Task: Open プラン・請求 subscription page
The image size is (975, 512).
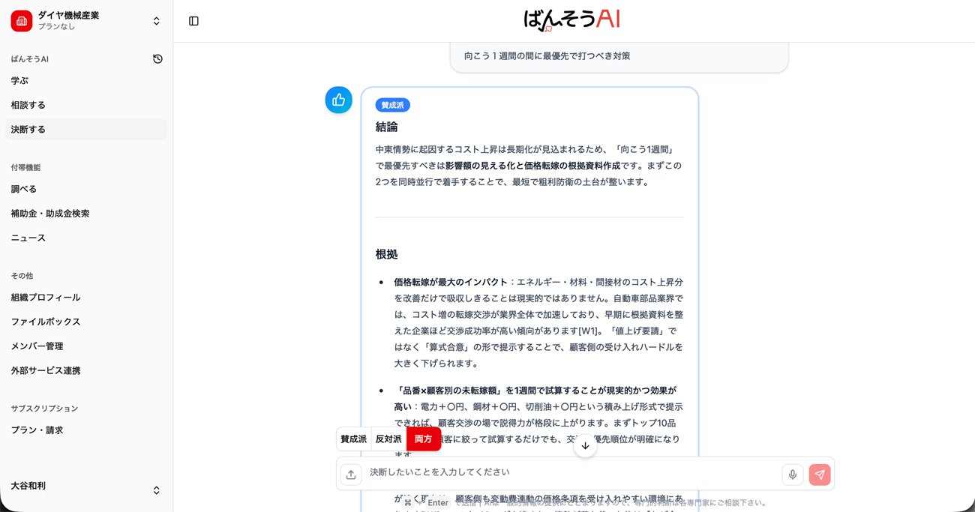Action: coord(37,430)
